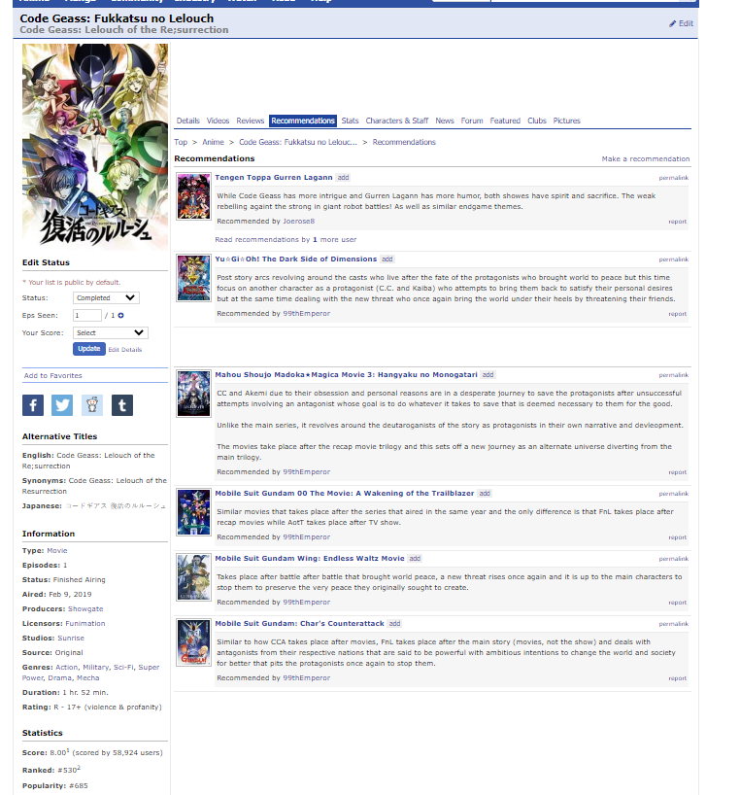This screenshot has width=740, height=795.
Task: Open Gundam Wing Endless Waltz Movie link
Action: click(310, 558)
